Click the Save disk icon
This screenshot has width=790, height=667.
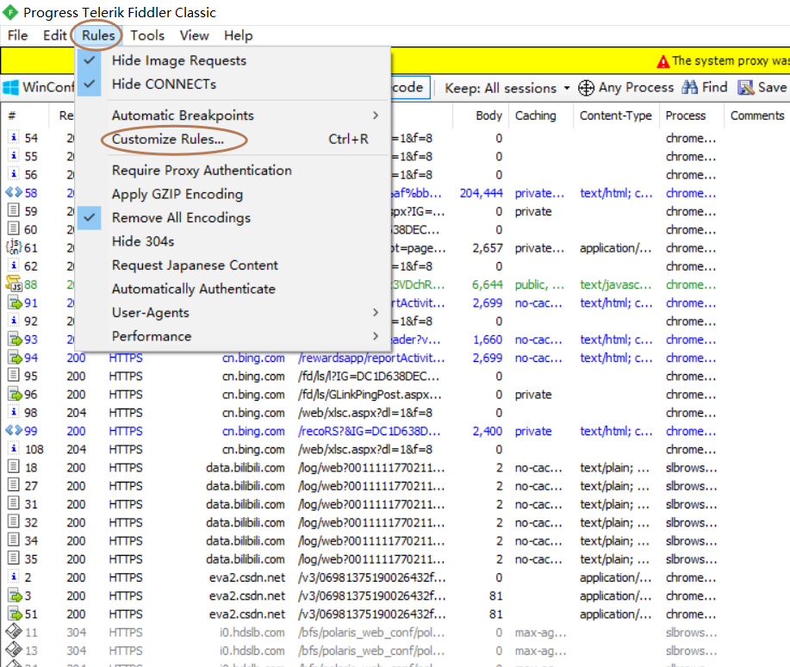746,88
